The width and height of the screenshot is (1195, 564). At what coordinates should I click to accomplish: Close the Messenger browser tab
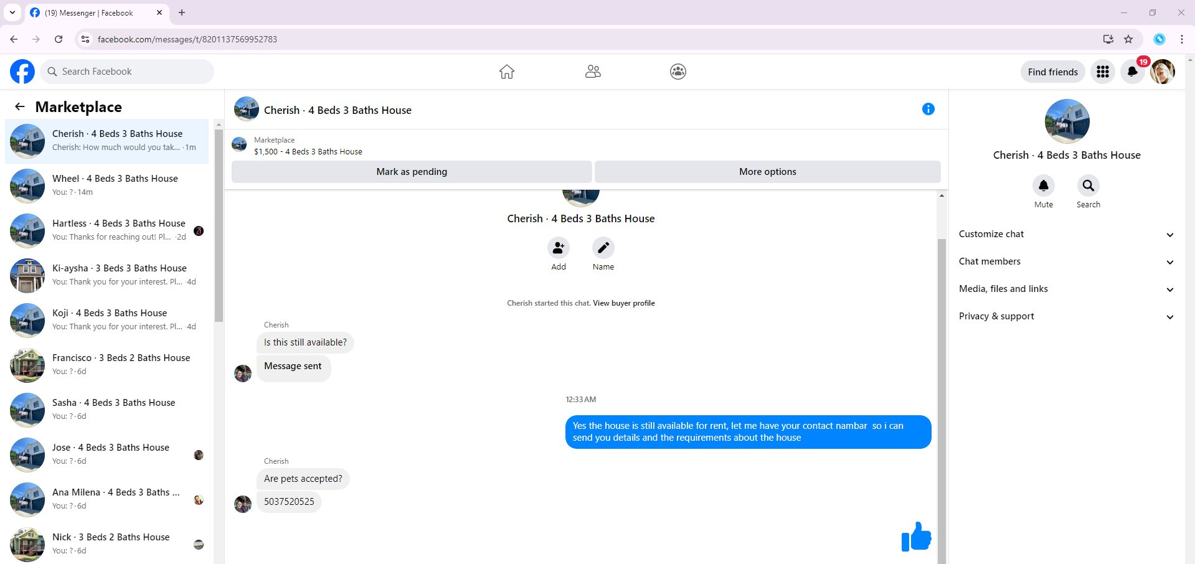point(159,12)
